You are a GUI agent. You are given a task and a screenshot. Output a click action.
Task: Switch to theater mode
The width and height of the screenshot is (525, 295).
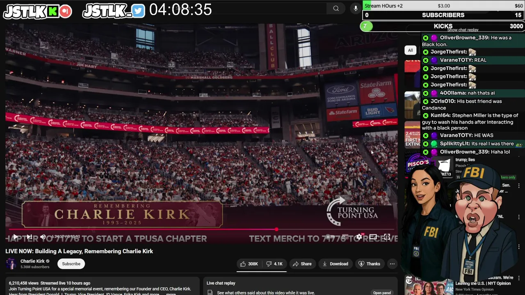(x=373, y=237)
